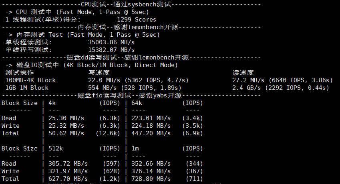340x184 pixels.
Task: Select the 64k Write 224.18 MB/s value
Action: [151, 126]
